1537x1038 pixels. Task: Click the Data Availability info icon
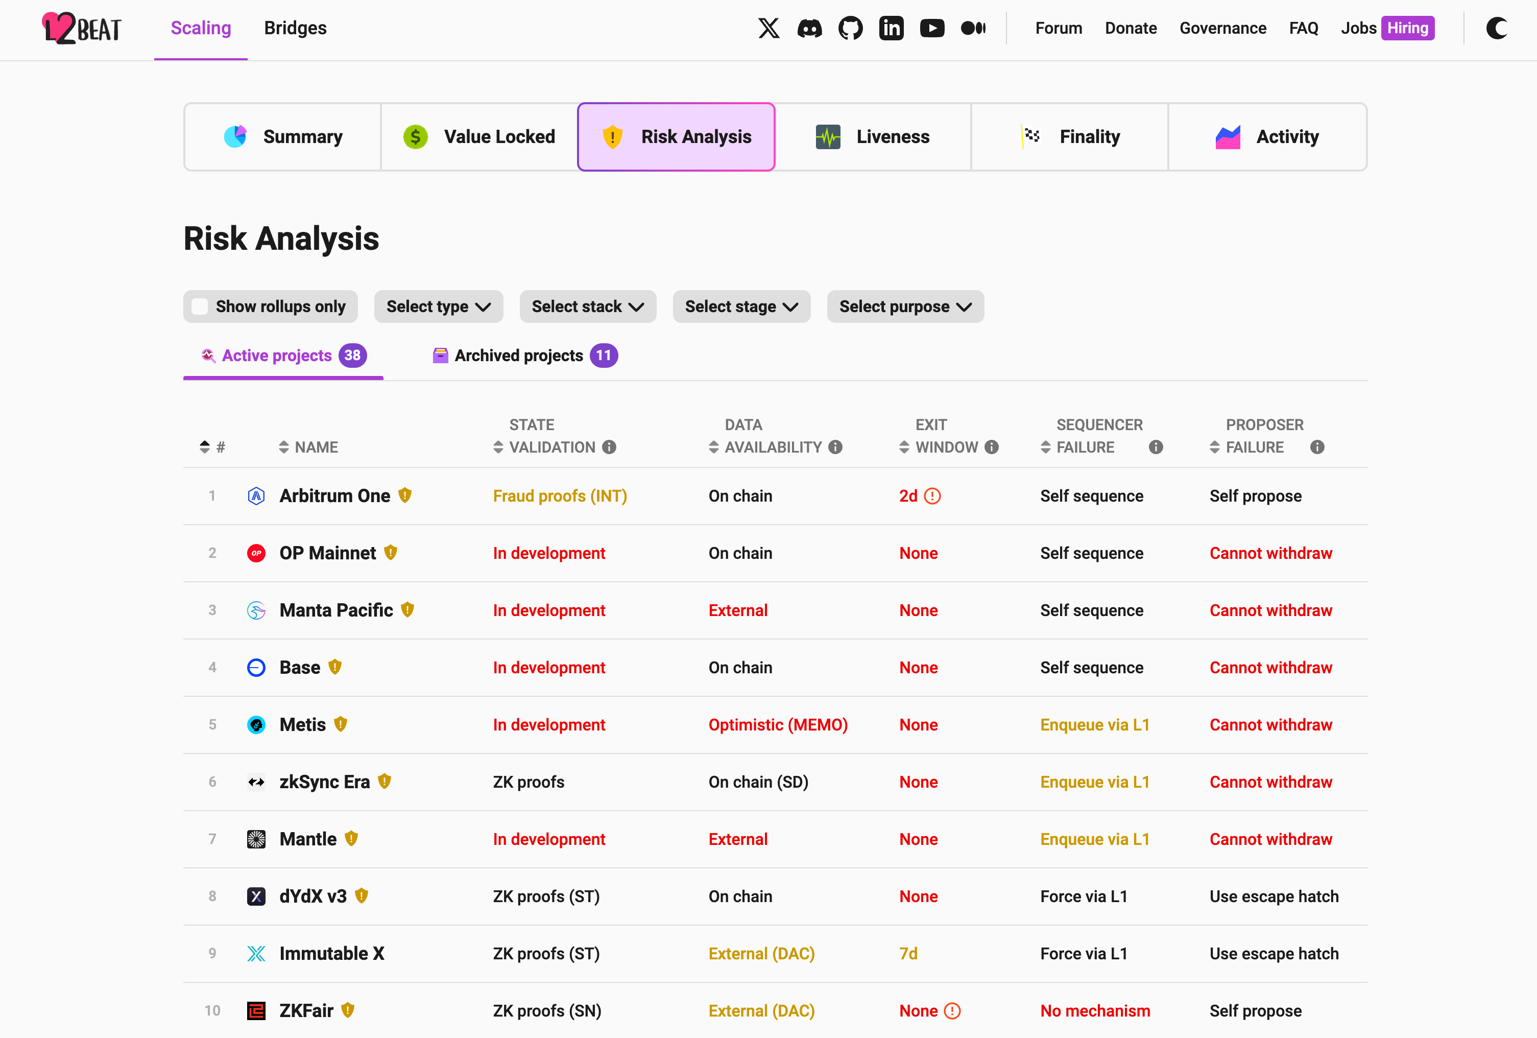(x=835, y=447)
